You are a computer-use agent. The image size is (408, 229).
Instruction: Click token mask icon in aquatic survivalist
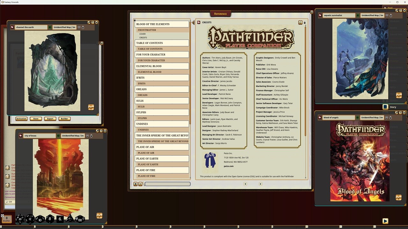click(387, 15)
